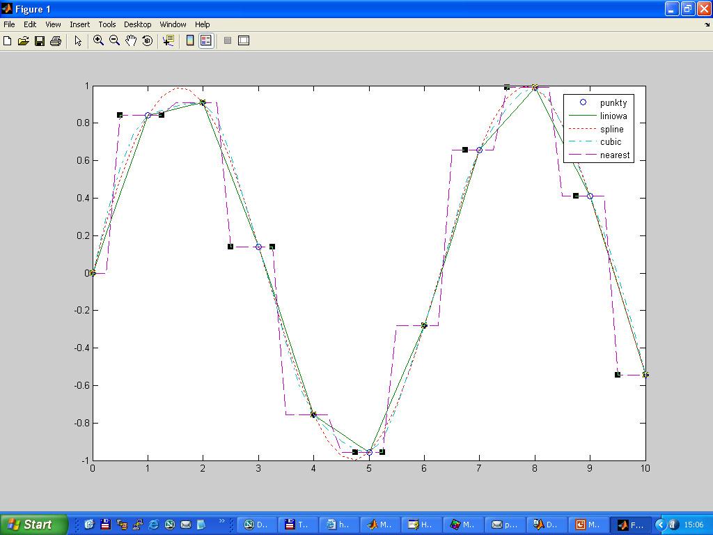Screen dimensions: 713x535
Task: Click the data point circle at x=7
Action: point(479,150)
